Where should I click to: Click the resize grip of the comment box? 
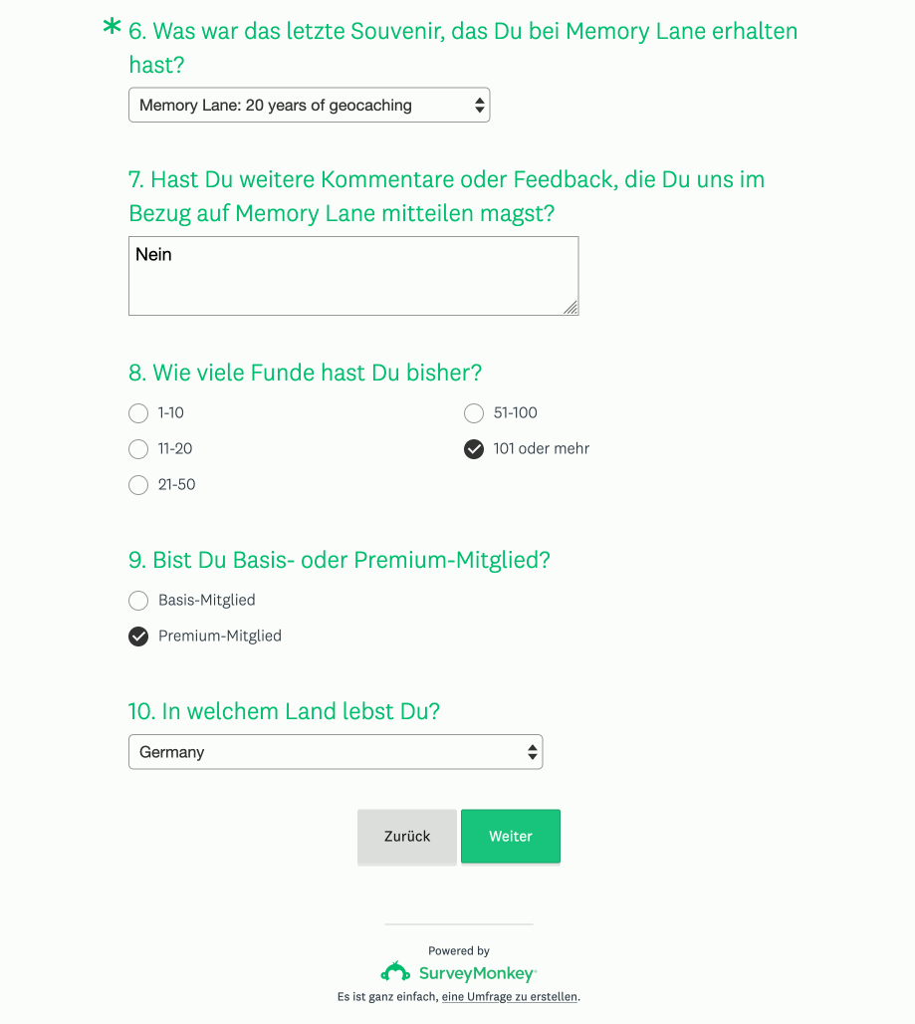[x=571, y=307]
